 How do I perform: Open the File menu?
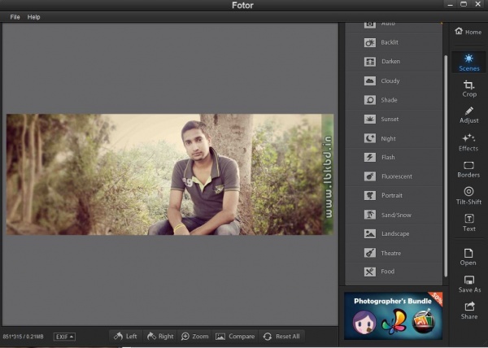coord(15,17)
